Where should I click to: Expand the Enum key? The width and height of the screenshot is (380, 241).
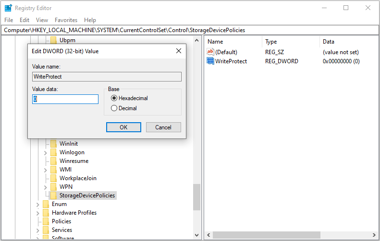37,205
